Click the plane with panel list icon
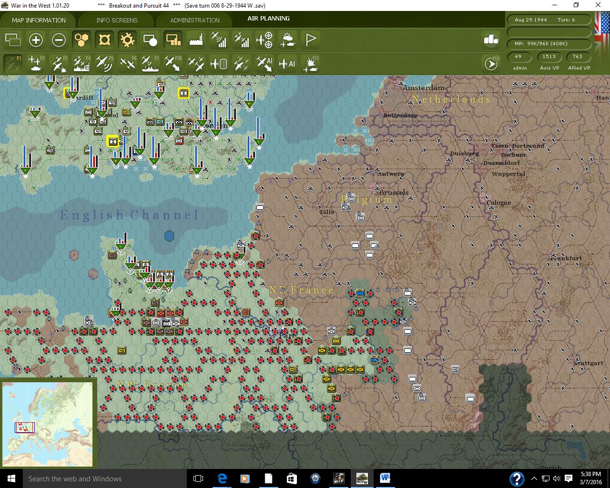The height and width of the screenshot is (488, 610). [219, 63]
